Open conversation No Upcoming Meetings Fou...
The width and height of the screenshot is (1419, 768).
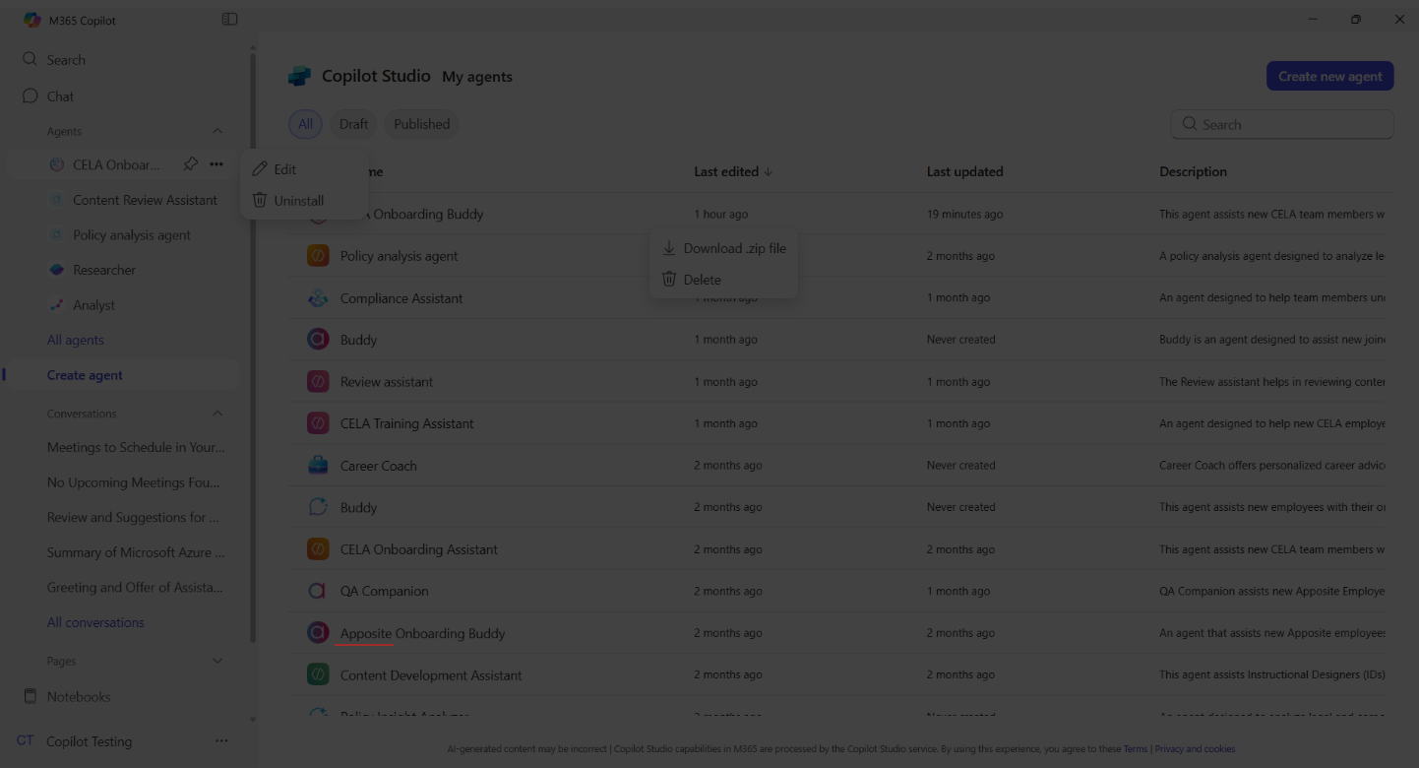click(x=134, y=482)
